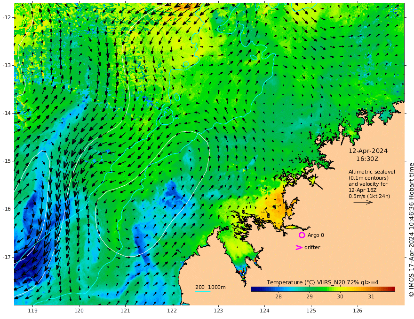This screenshot has width=414, height=319.
Task: Click the 'drifter' legend label
Action: [312, 247]
